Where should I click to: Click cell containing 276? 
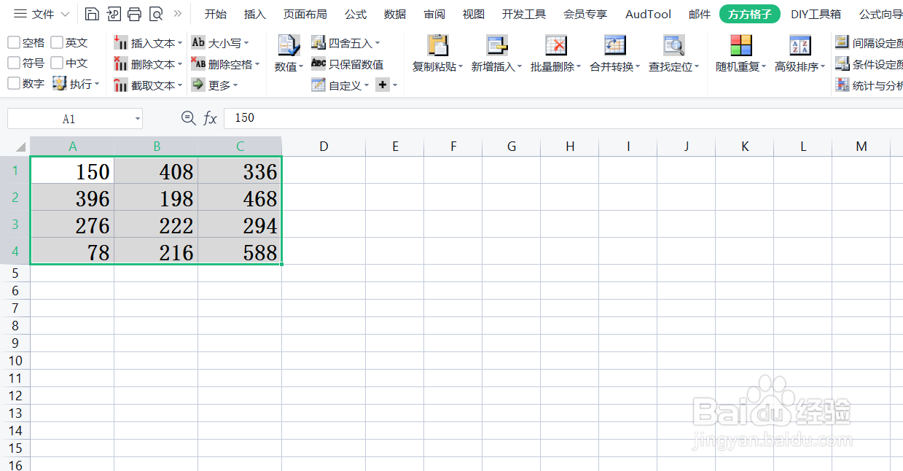coord(72,225)
